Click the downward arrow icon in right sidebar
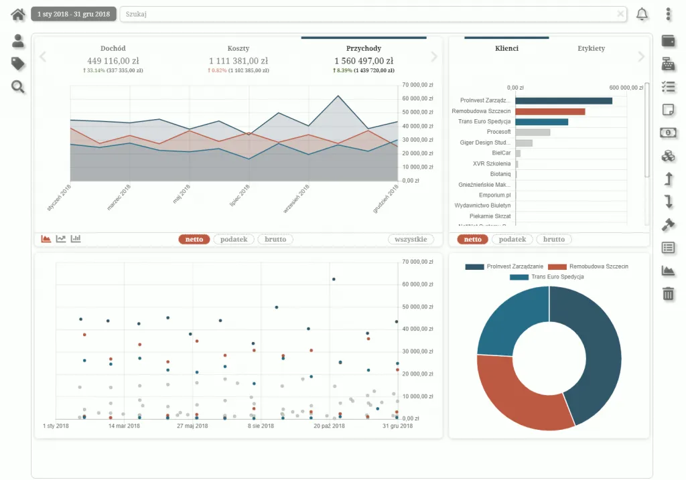The image size is (686, 480). pos(669,202)
